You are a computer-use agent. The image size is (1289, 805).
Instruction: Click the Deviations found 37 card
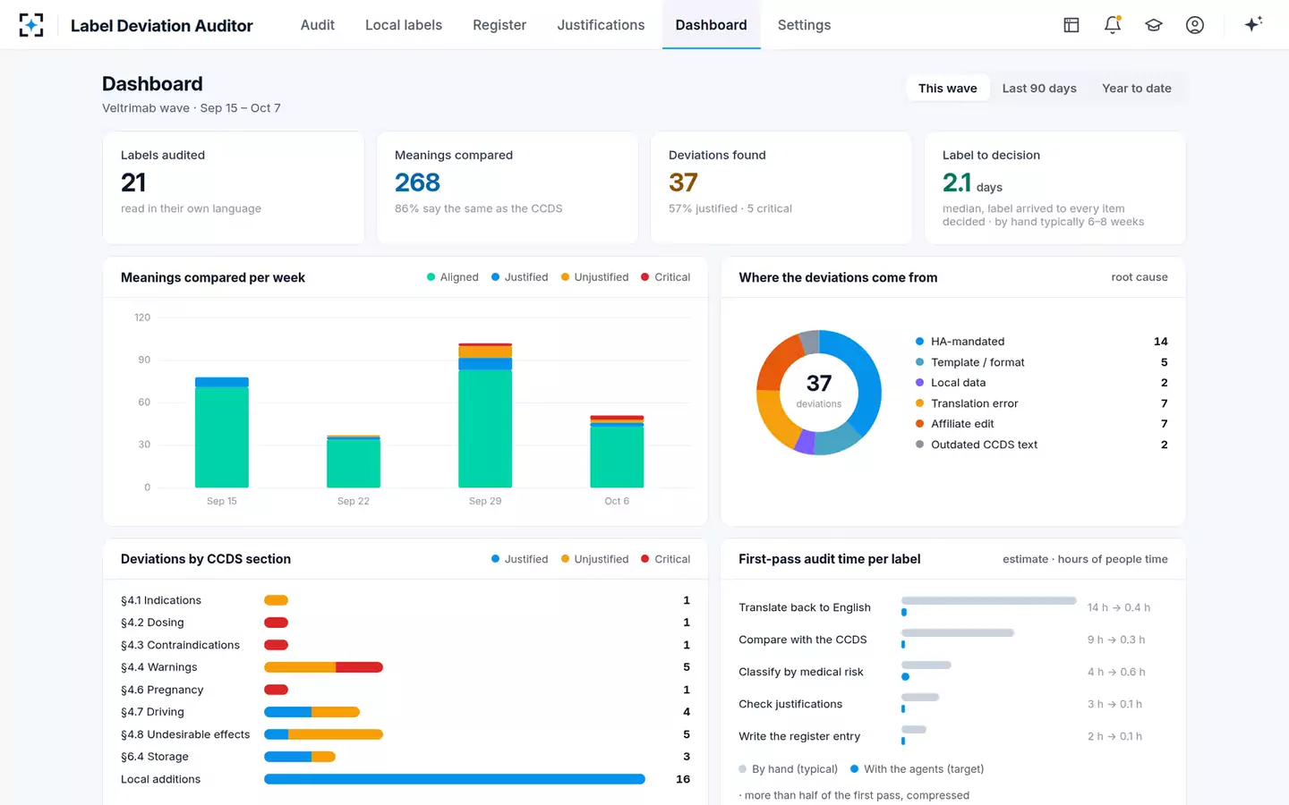781,188
